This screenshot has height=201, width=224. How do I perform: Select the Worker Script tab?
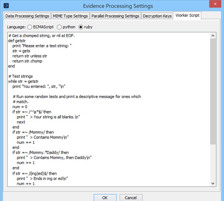point(187,15)
